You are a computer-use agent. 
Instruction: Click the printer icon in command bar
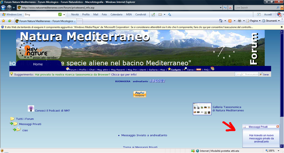point(239,21)
